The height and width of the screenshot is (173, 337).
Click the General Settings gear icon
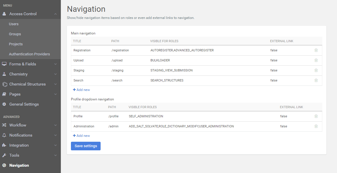4,104
